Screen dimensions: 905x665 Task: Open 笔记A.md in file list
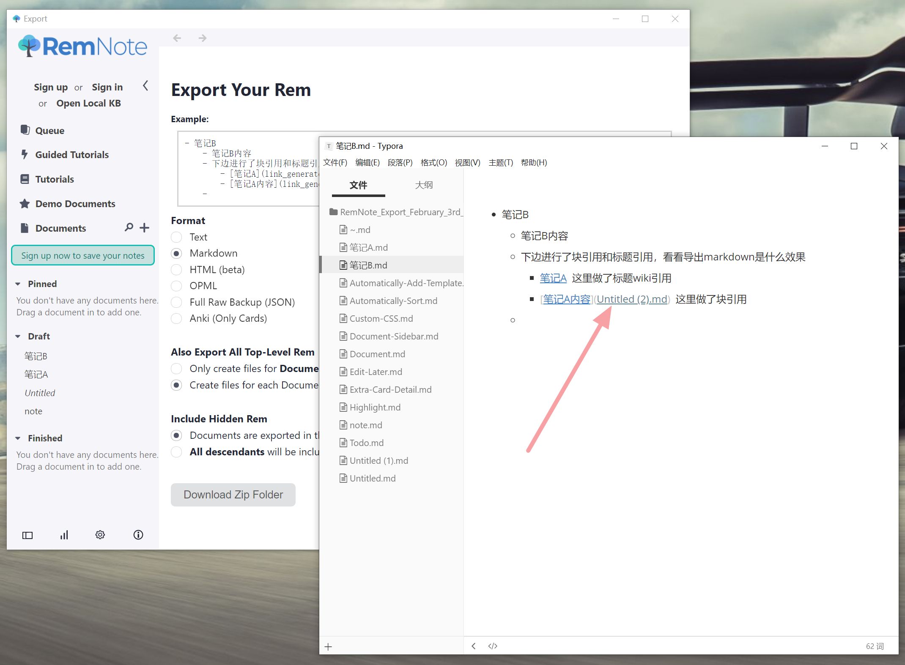coord(368,248)
